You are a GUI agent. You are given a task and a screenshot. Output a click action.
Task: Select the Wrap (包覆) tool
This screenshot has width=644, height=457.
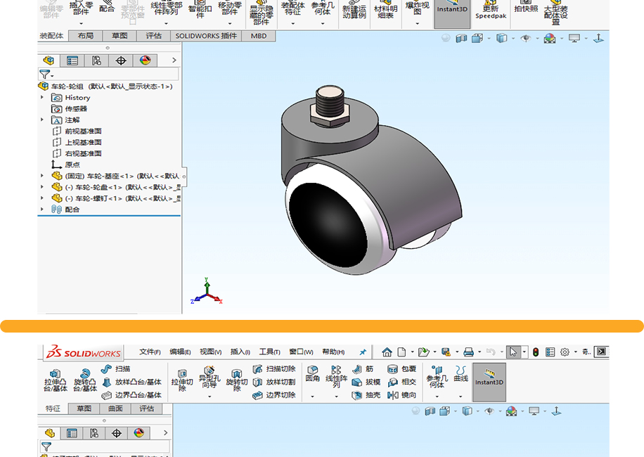pyautogui.click(x=401, y=368)
